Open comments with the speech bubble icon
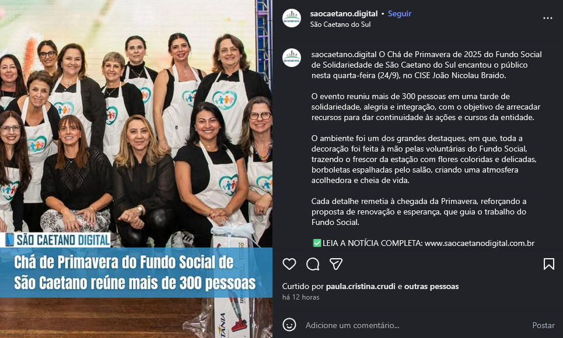This screenshot has width=563, height=338. 313,264
